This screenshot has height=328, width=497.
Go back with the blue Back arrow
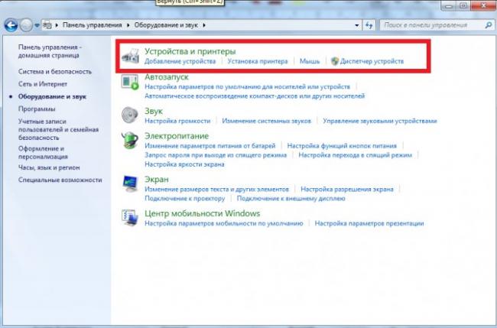11,25
